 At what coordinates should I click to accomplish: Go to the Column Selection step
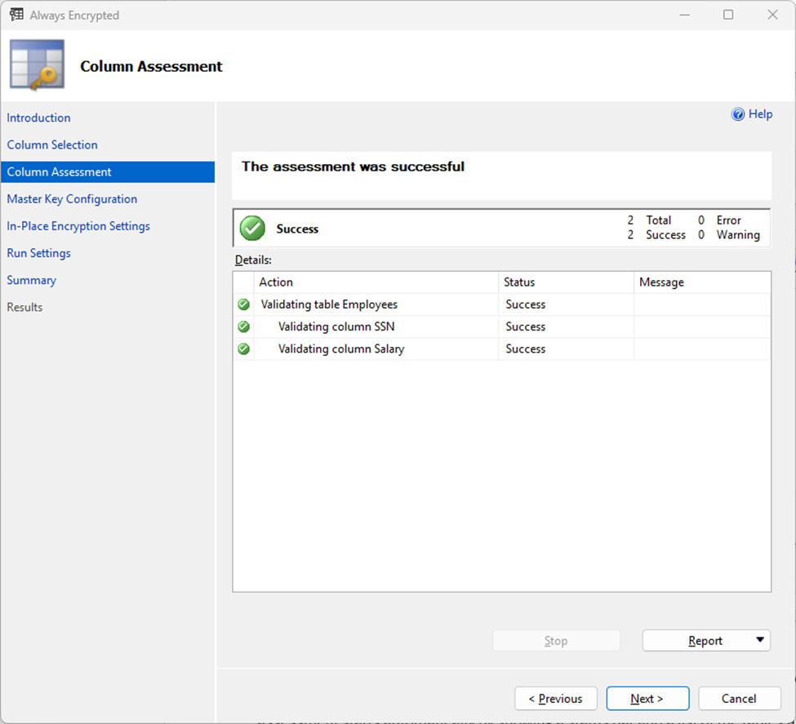tap(52, 144)
